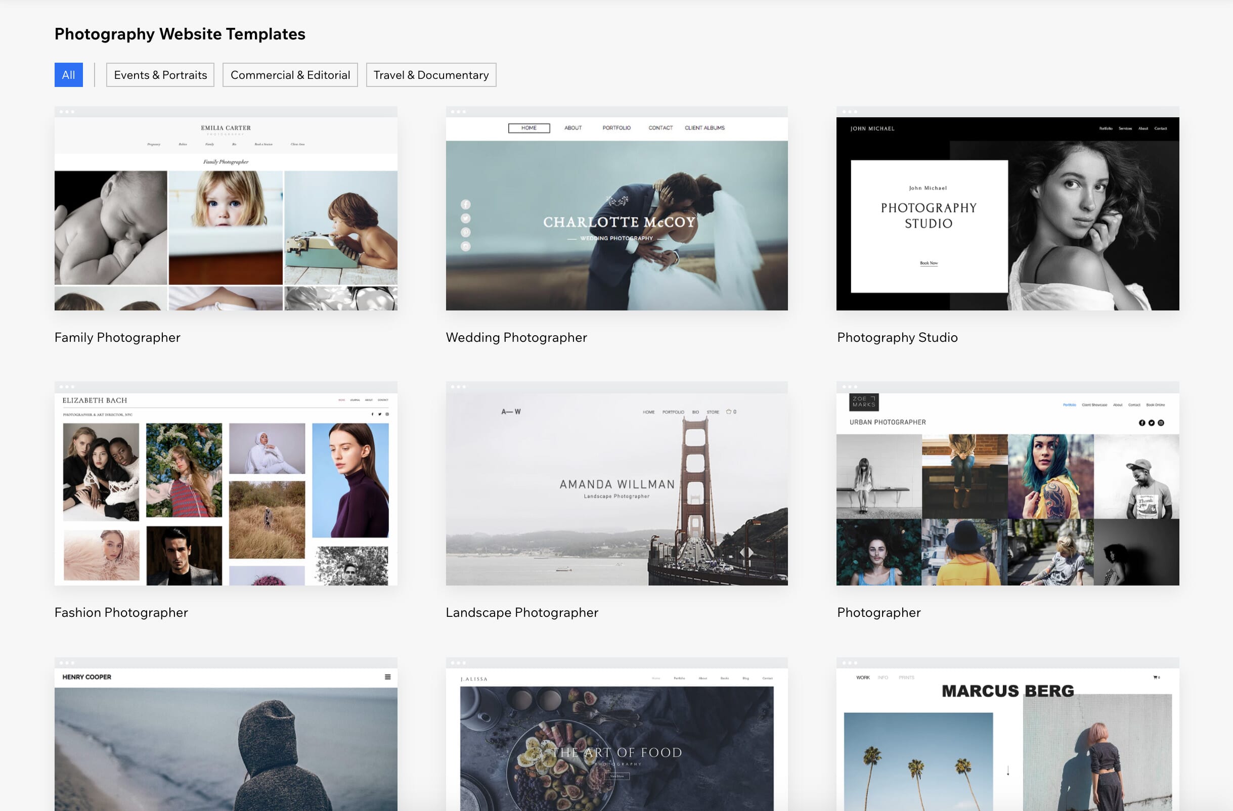This screenshot has width=1233, height=811.
Task: Open The Art of Food template thumbnail
Action: 616,734
